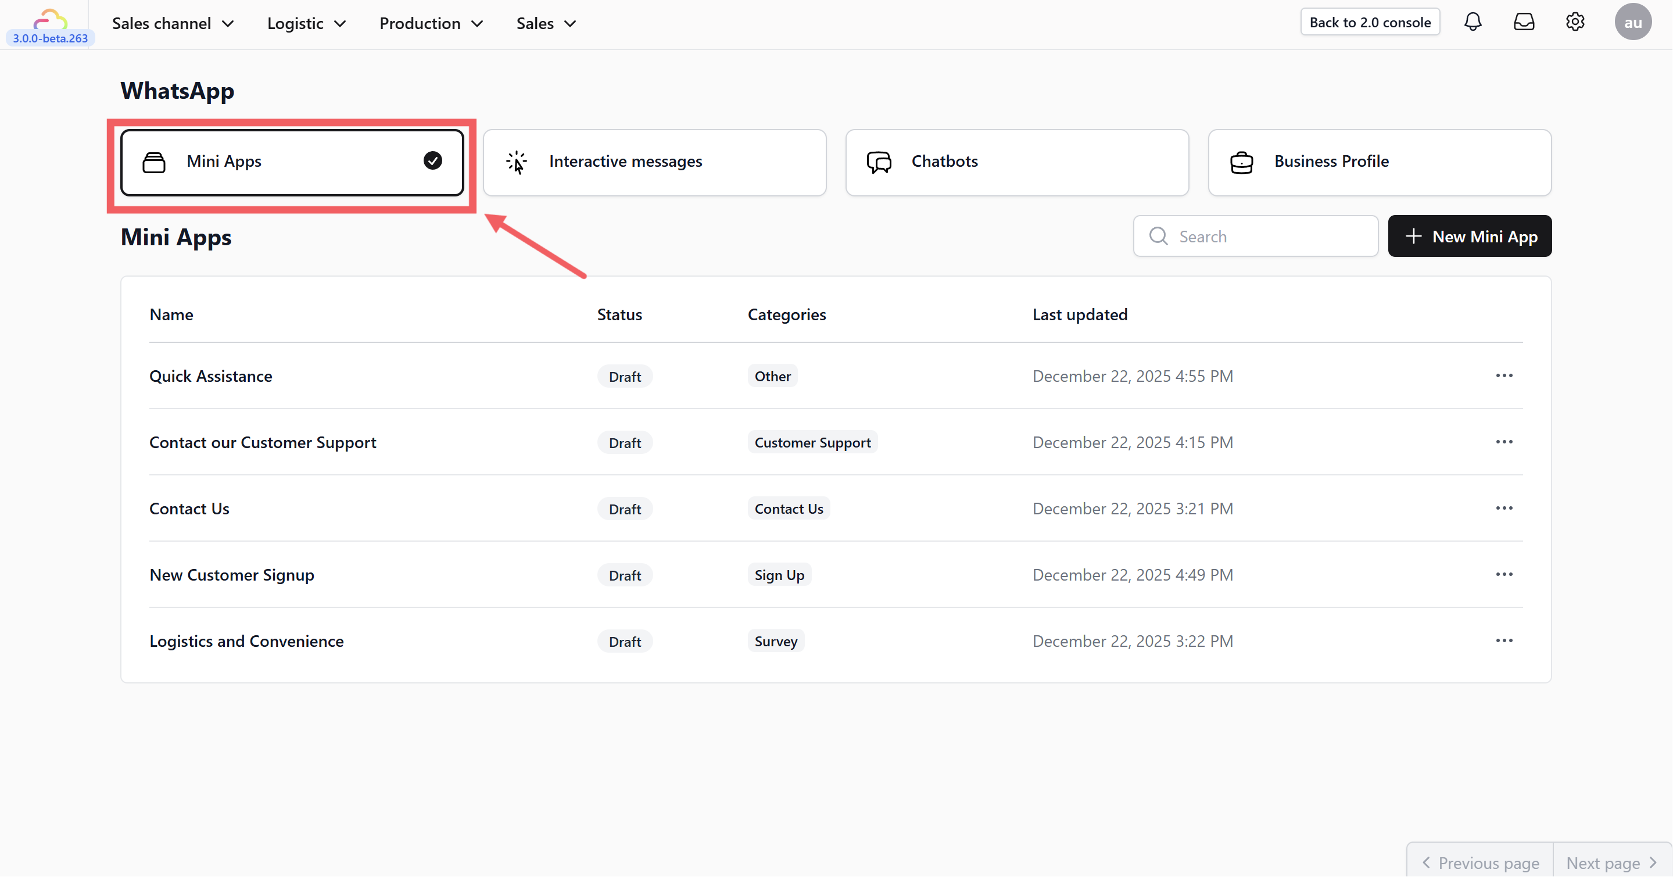Click the Survey category tag

point(775,641)
